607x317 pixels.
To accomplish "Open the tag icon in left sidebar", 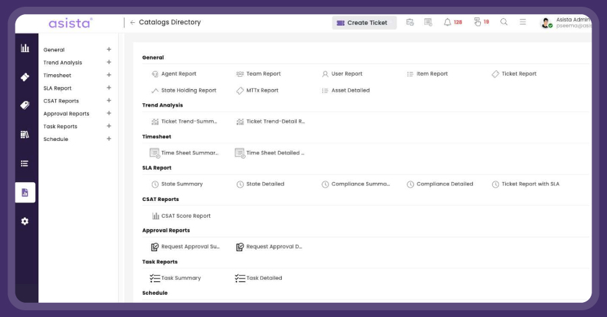I will click(x=25, y=105).
